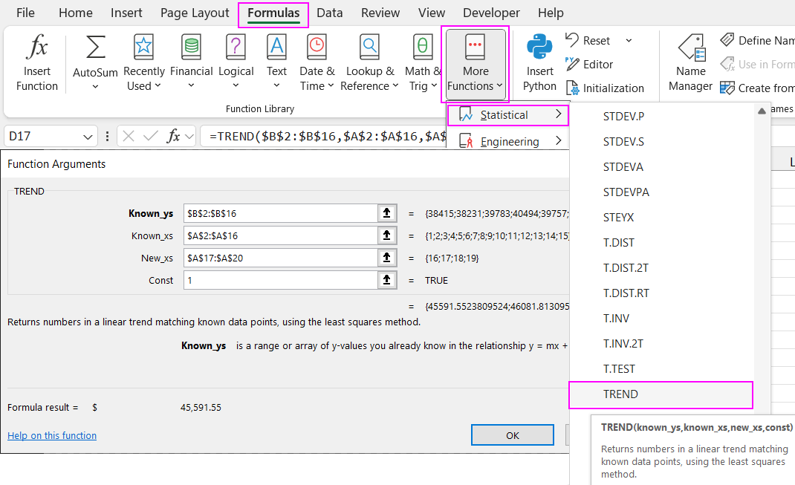Switch to the Page Layout tab
The width and height of the screenshot is (795, 485).
pyautogui.click(x=195, y=13)
